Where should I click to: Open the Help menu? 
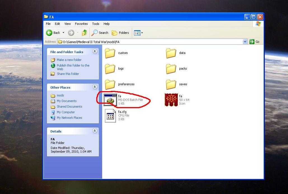point(106,24)
